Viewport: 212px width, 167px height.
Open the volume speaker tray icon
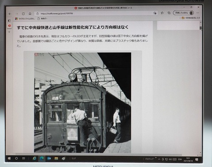click(x=170, y=160)
